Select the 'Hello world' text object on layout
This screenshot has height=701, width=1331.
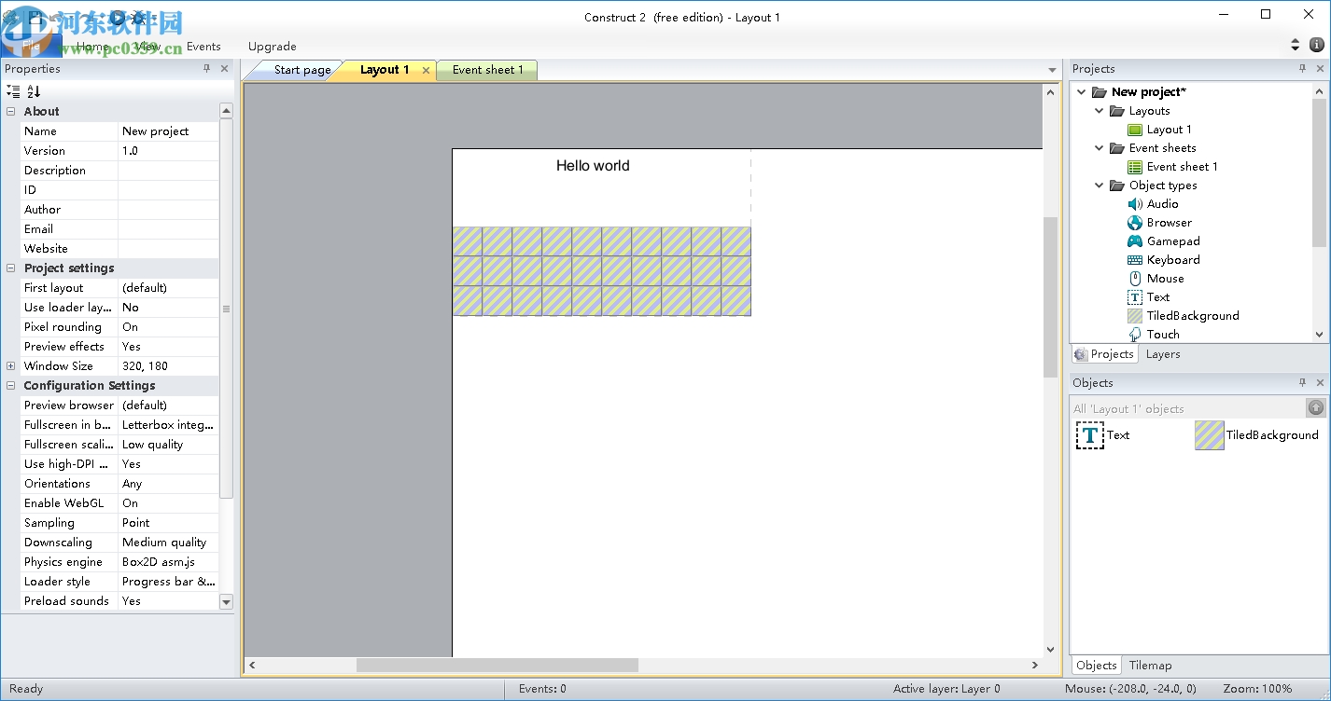[x=593, y=166]
